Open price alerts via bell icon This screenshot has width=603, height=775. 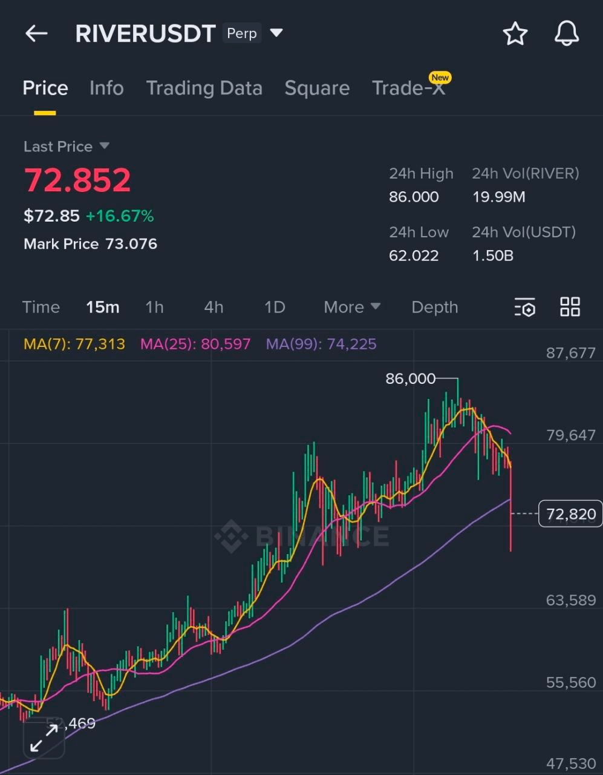(567, 34)
